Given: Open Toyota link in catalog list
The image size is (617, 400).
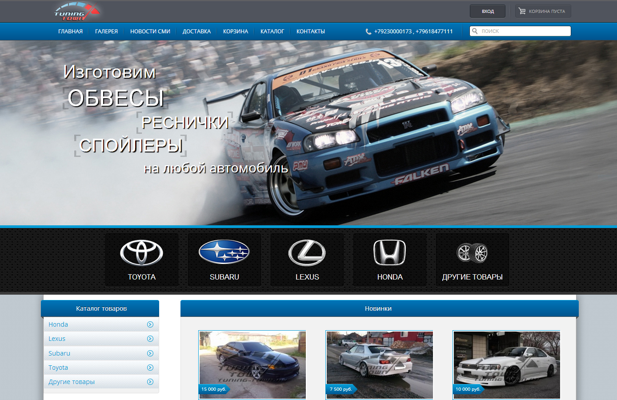Looking at the screenshot, I should [58, 368].
